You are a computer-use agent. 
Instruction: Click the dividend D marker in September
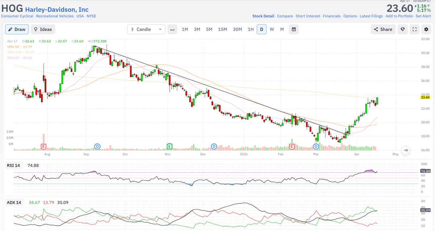click(97, 147)
